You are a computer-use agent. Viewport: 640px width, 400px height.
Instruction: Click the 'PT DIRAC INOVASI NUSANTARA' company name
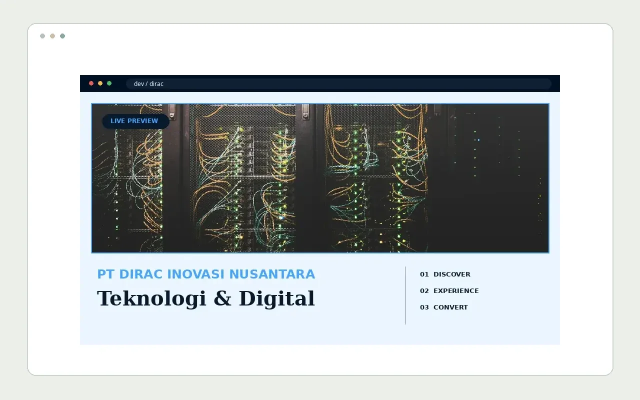[x=206, y=274]
